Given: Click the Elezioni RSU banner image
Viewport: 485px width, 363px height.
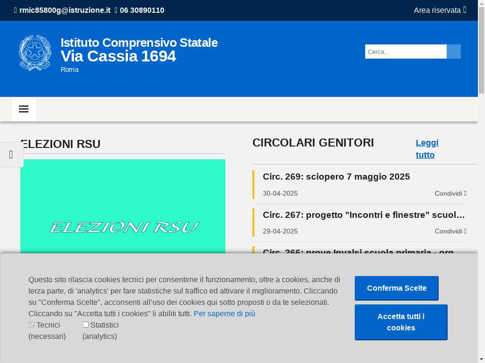Looking at the screenshot, I should pos(123,206).
